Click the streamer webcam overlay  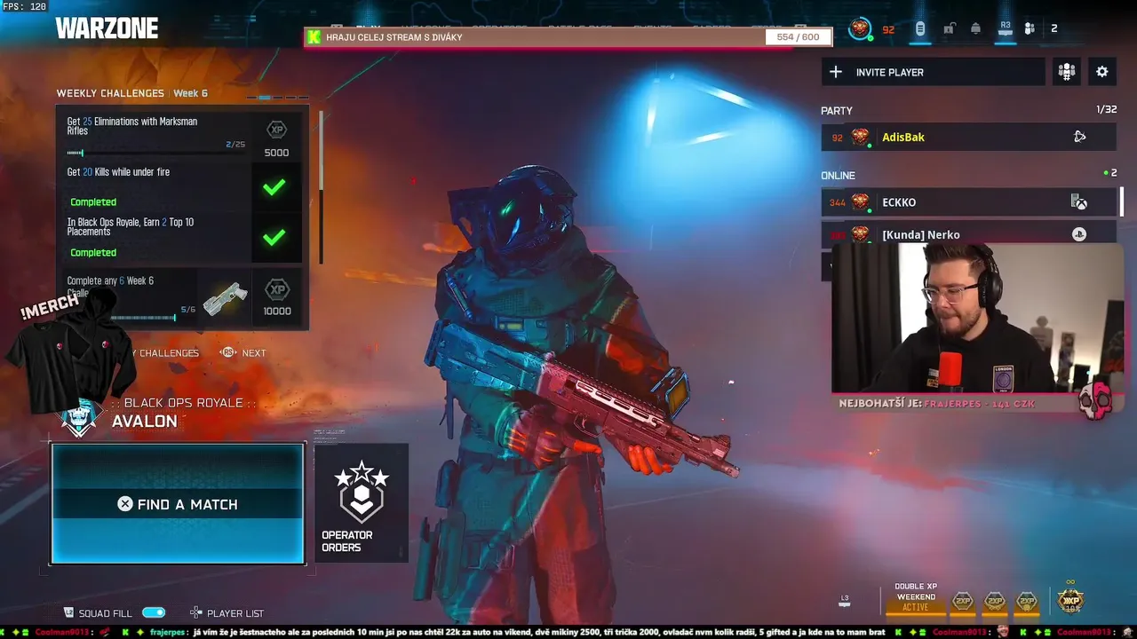[977, 318]
